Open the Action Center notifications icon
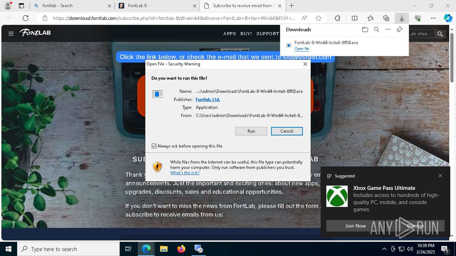 tap(445, 249)
